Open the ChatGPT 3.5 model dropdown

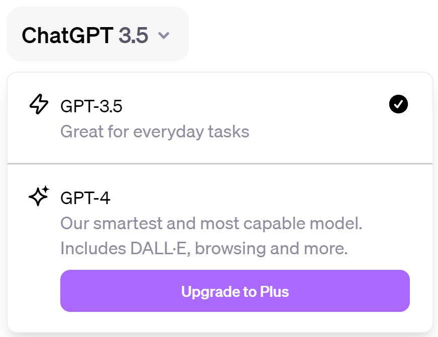click(x=97, y=34)
